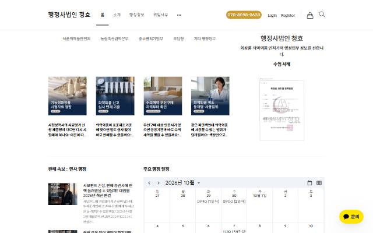Call the 070-8098-0633 phone button

click(244, 15)
